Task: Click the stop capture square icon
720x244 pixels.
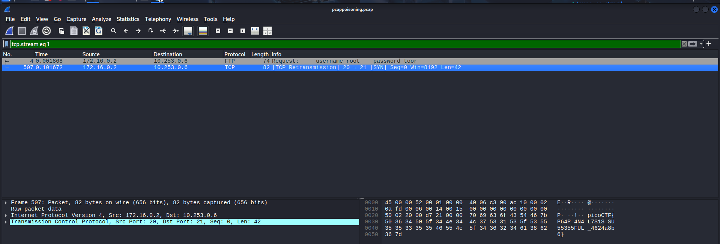Action: coord(22,31)
